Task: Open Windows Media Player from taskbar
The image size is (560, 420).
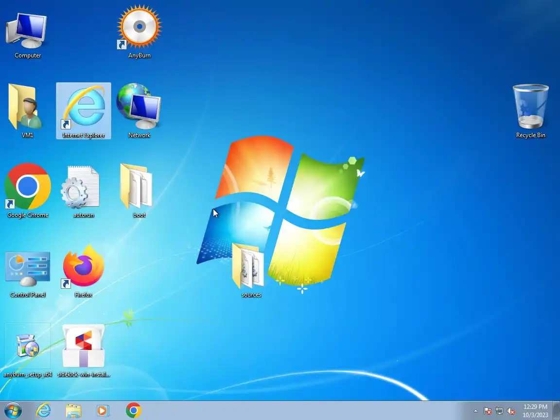Action: click(x=103, y=411)
